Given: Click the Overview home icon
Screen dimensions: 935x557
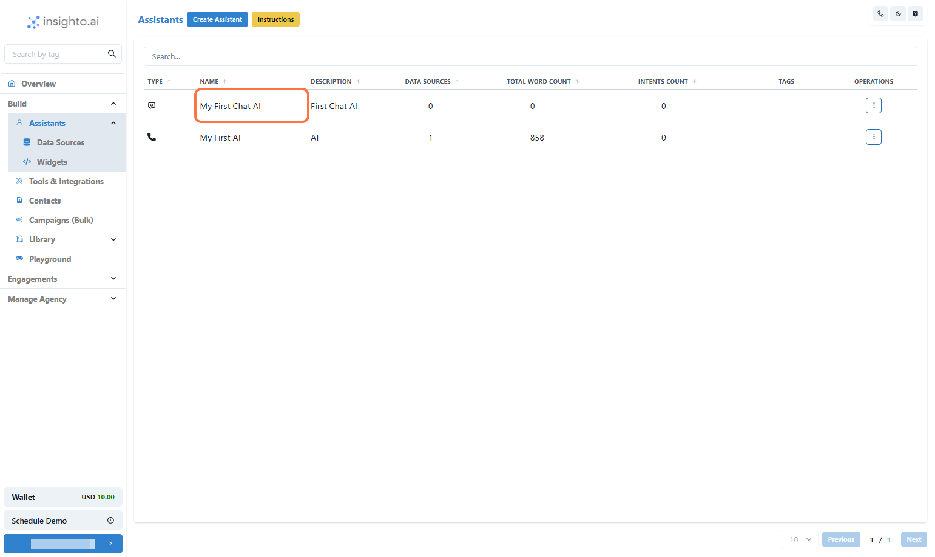Looking at the screenshot, I should (x=12, y=84).
